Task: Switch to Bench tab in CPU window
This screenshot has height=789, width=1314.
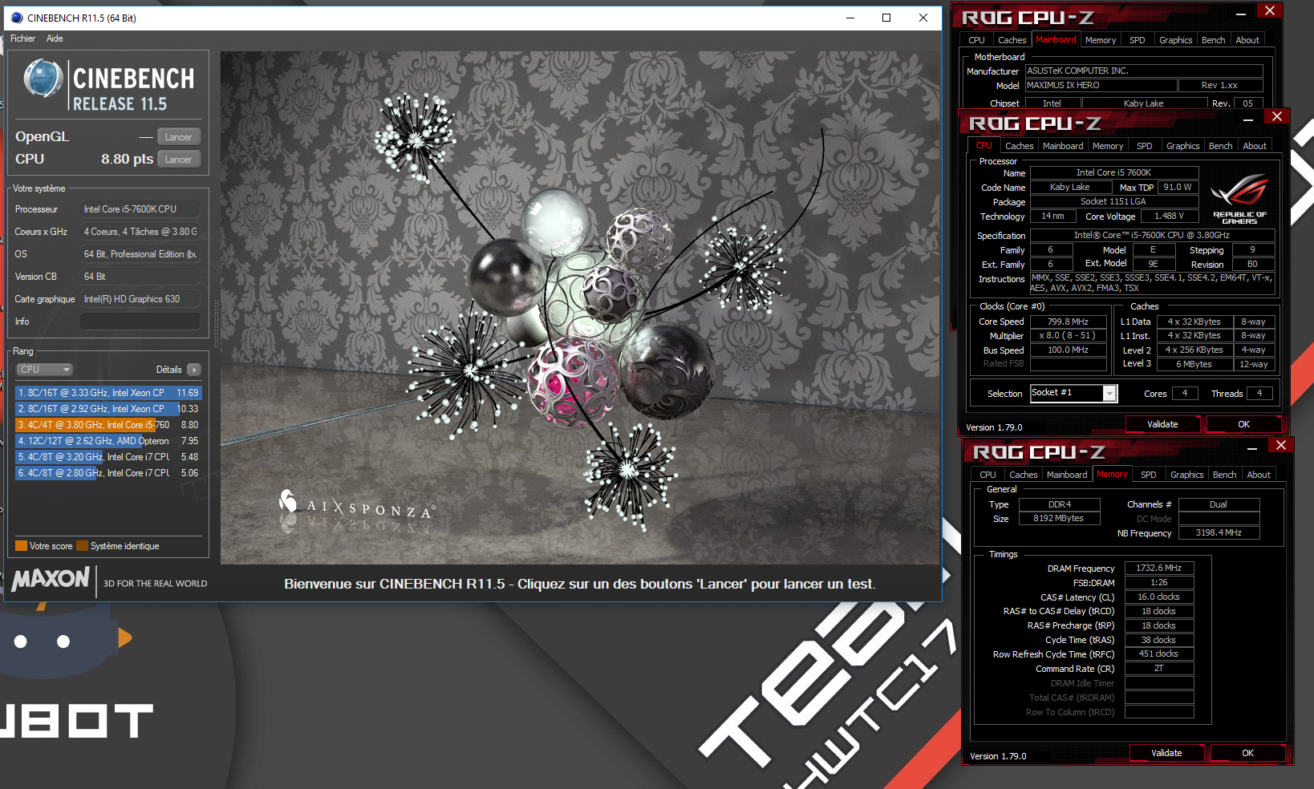Action: [1221, 146]
